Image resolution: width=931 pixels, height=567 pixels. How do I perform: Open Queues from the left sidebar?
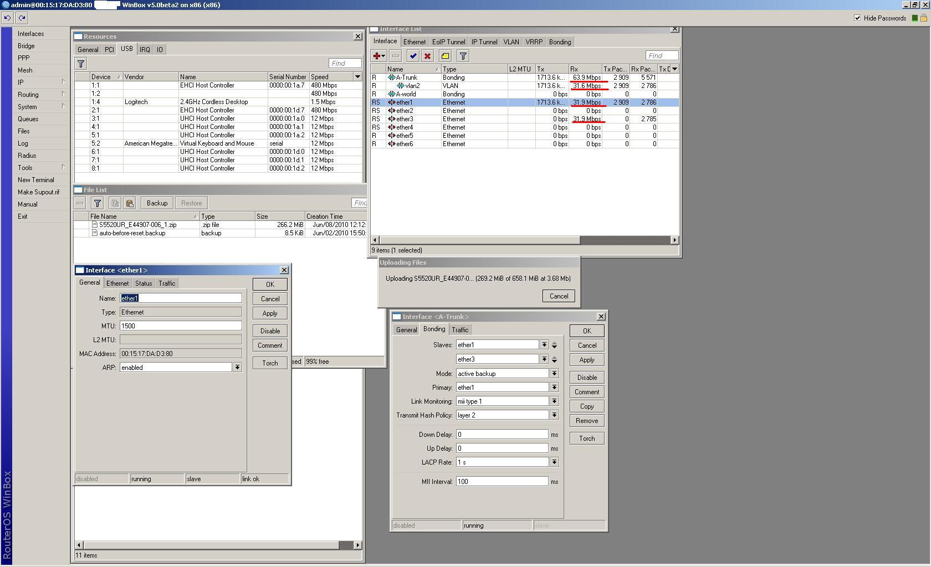[28, 119]
